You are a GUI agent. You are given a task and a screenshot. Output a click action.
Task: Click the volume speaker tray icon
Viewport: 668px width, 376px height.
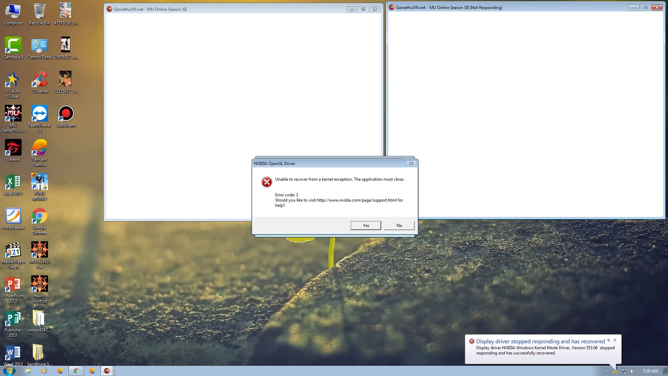click(x=633, y=371)
